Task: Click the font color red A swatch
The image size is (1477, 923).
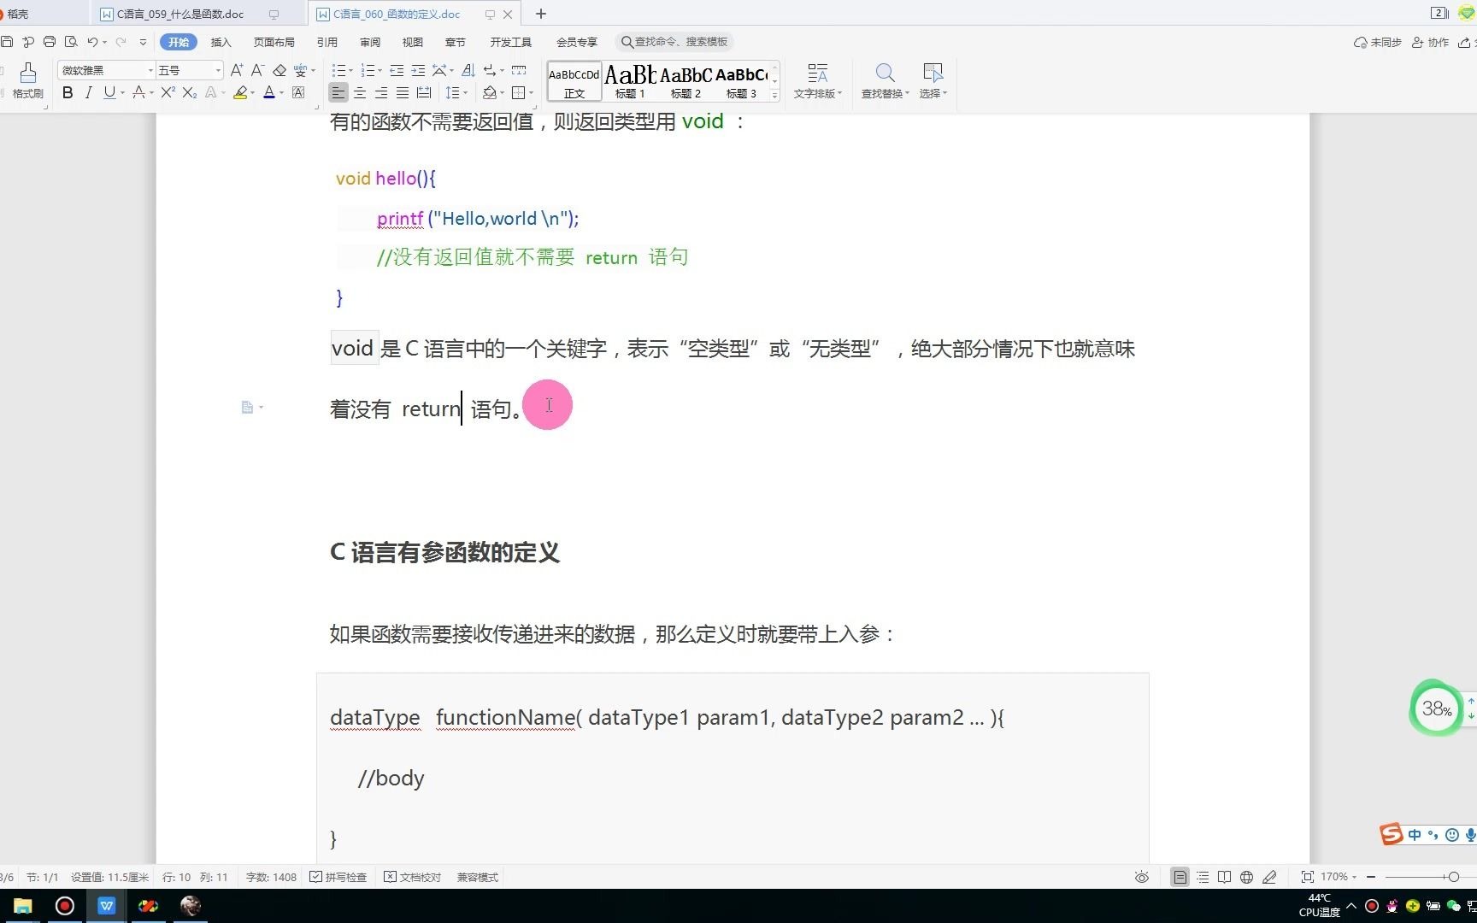Action: click(269, 92)
